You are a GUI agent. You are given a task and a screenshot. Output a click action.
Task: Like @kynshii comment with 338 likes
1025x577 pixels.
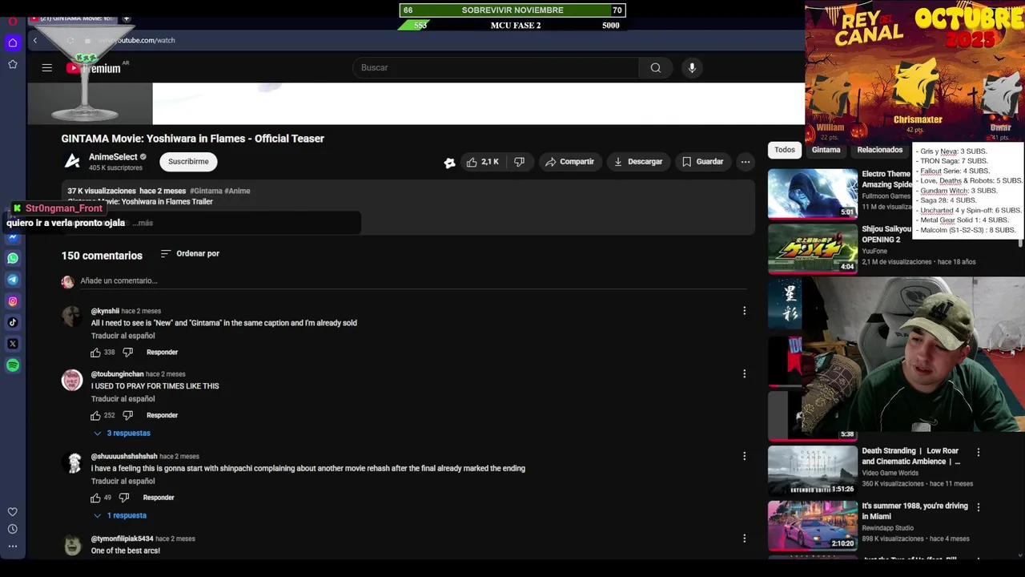click(x=96, y=353)
